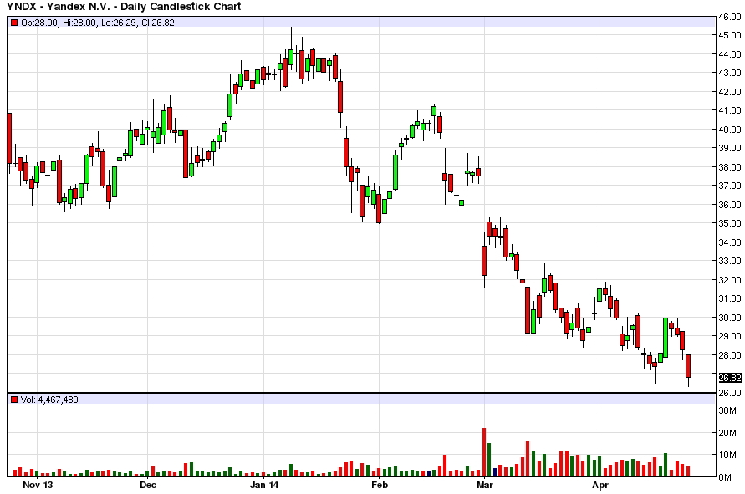Click the 28.00 price axis label
This screenshot has height=494, width=745.
[730, 355]
